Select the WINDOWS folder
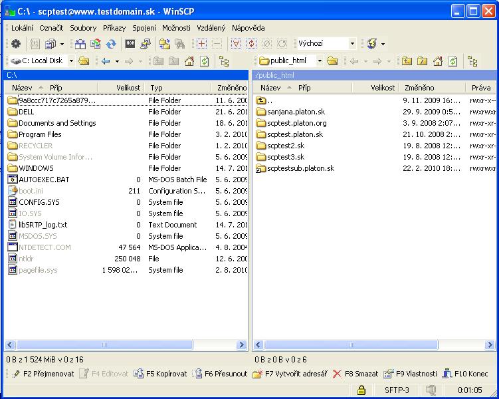 coord(31,168)
